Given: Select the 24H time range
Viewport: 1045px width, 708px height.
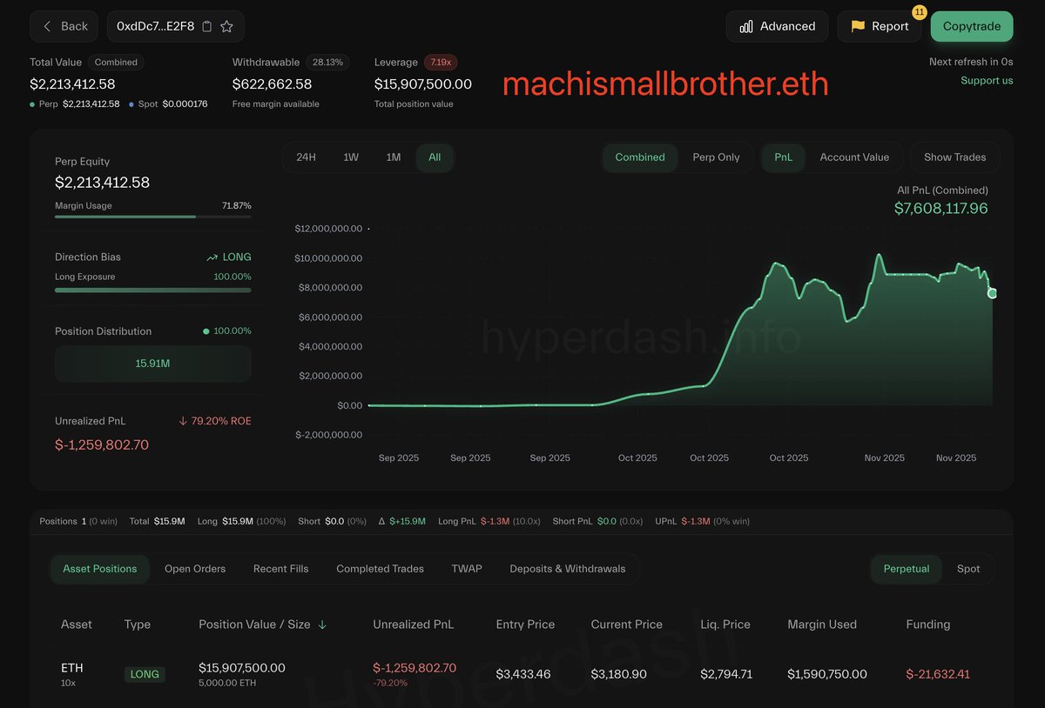Looking at the screenshot, I should coord(306,157).
